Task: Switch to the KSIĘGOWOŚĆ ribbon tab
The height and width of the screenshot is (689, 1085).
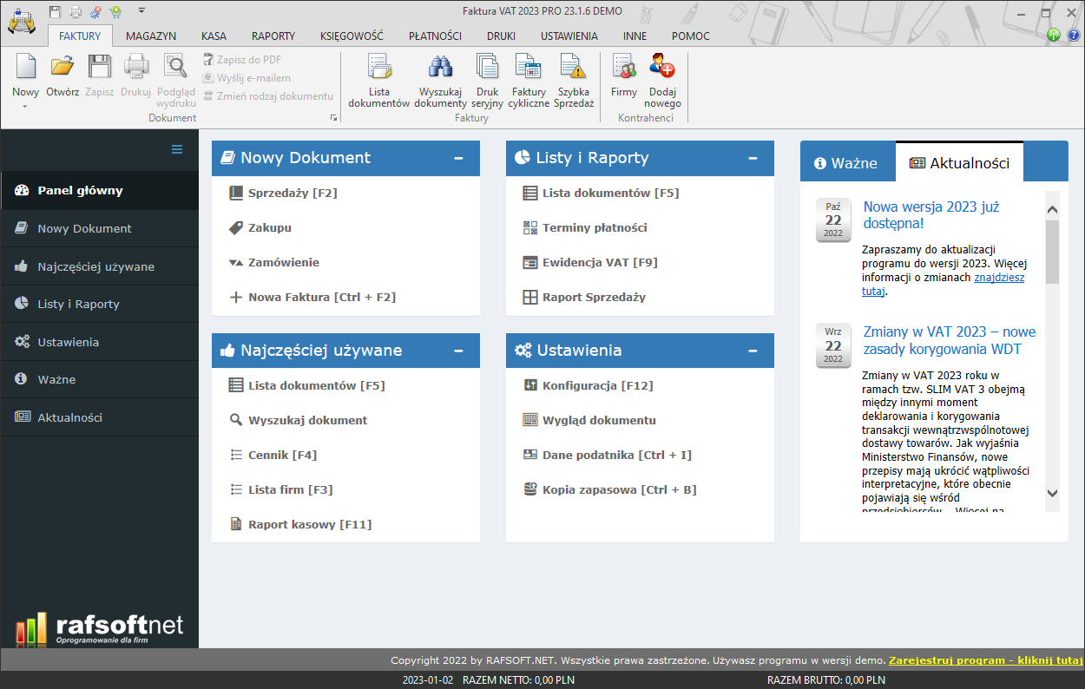Action: click(x=352, y=36)
